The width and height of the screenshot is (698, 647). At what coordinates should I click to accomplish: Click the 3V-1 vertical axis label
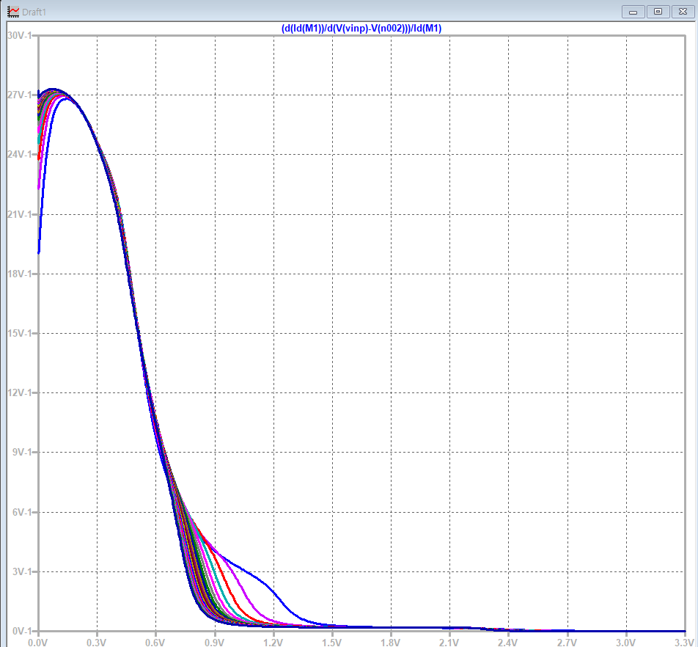[22, 571]
